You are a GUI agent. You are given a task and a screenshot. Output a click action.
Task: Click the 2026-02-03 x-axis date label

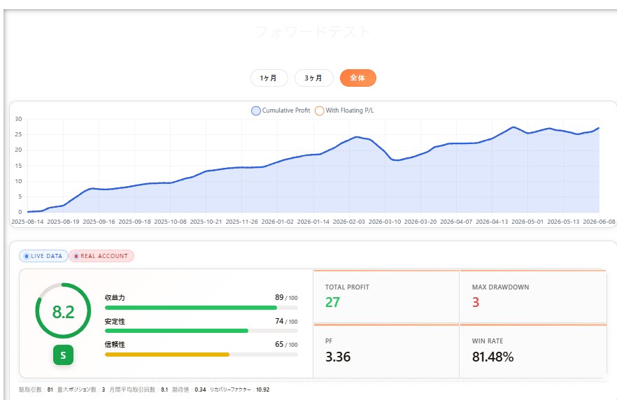349,222
